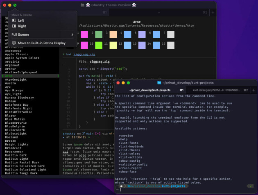Select the Ayu Mirage theme
The width and height of the screenshot is (258, 195).
(14, 91)
